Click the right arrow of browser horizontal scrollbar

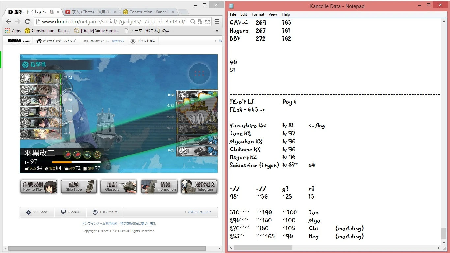[220, 248]
